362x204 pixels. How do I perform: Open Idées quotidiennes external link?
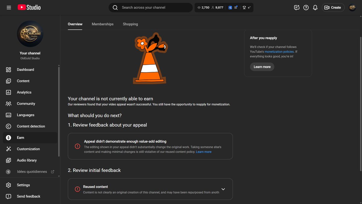point(30,172)
